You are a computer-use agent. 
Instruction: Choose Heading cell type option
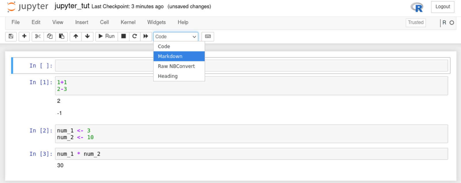[179, 76]
